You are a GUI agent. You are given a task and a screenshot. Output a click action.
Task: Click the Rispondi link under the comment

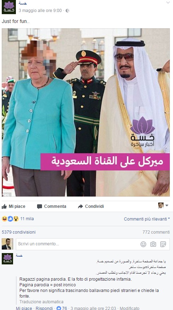pos(44,308)
